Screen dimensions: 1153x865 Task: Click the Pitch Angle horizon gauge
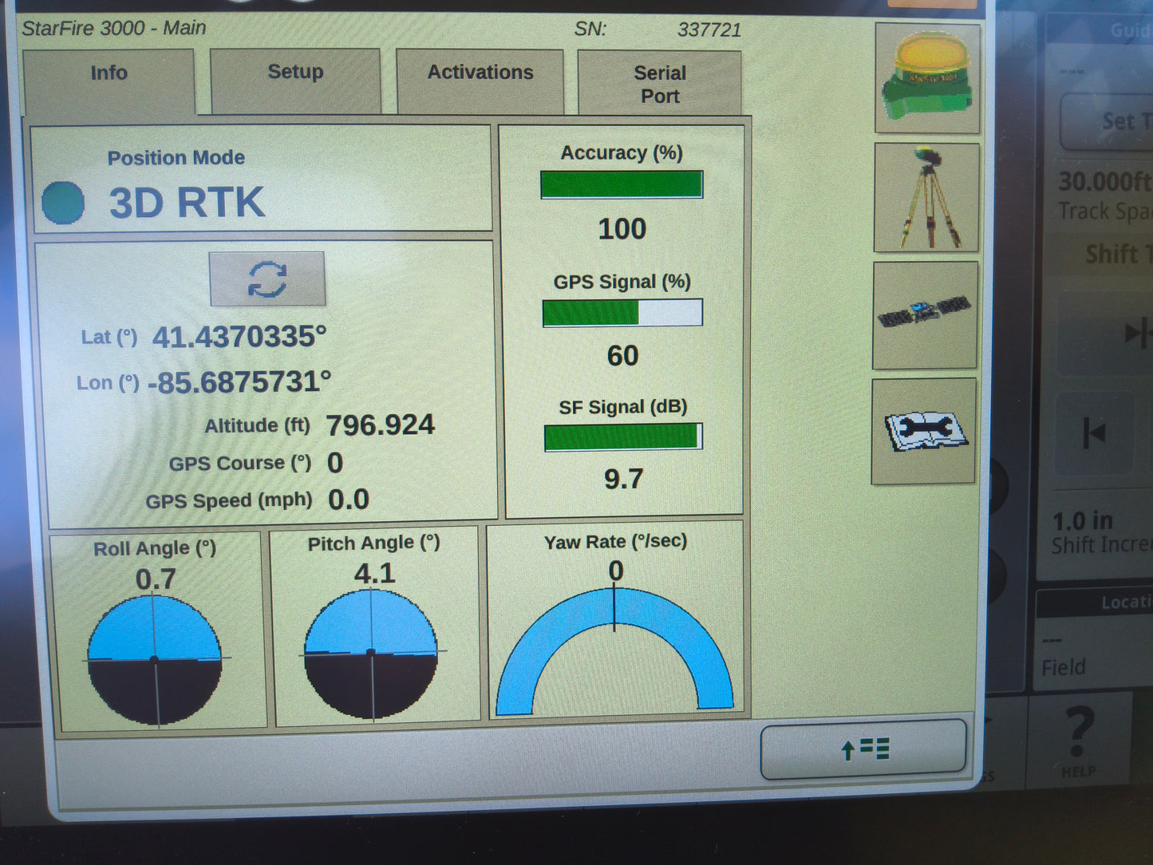(371, 654)
